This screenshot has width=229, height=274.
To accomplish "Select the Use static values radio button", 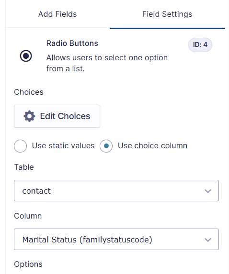I will point(20,146).
